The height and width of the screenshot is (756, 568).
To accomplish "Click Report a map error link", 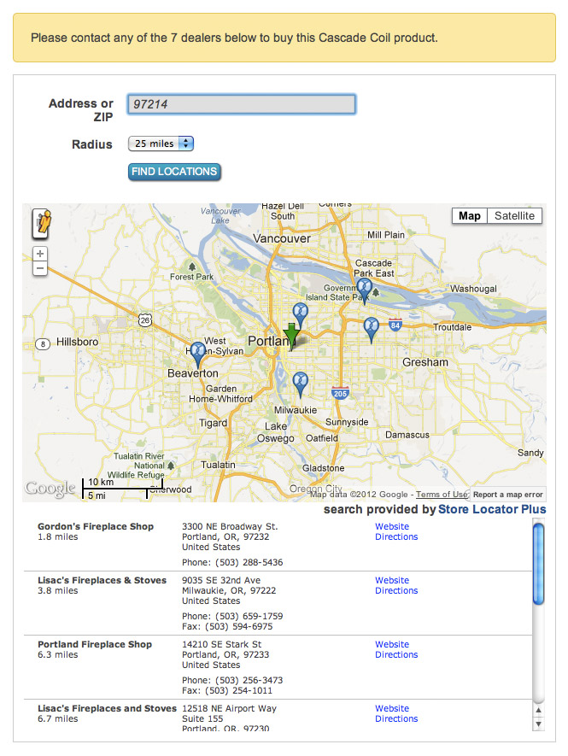I will pos(507,495).
